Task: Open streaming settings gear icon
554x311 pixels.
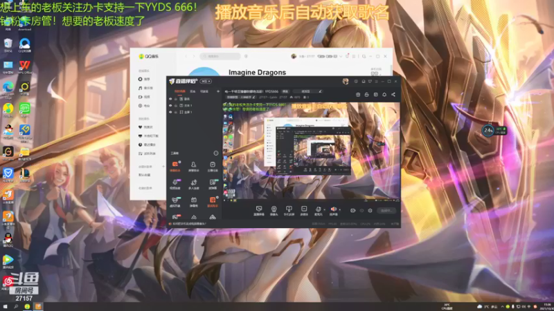Action: pyautogui.click(x=370, y=211)
